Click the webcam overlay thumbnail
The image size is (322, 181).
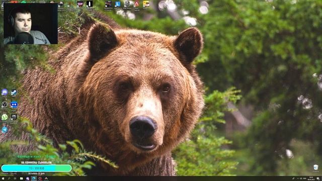coord(31,24)
